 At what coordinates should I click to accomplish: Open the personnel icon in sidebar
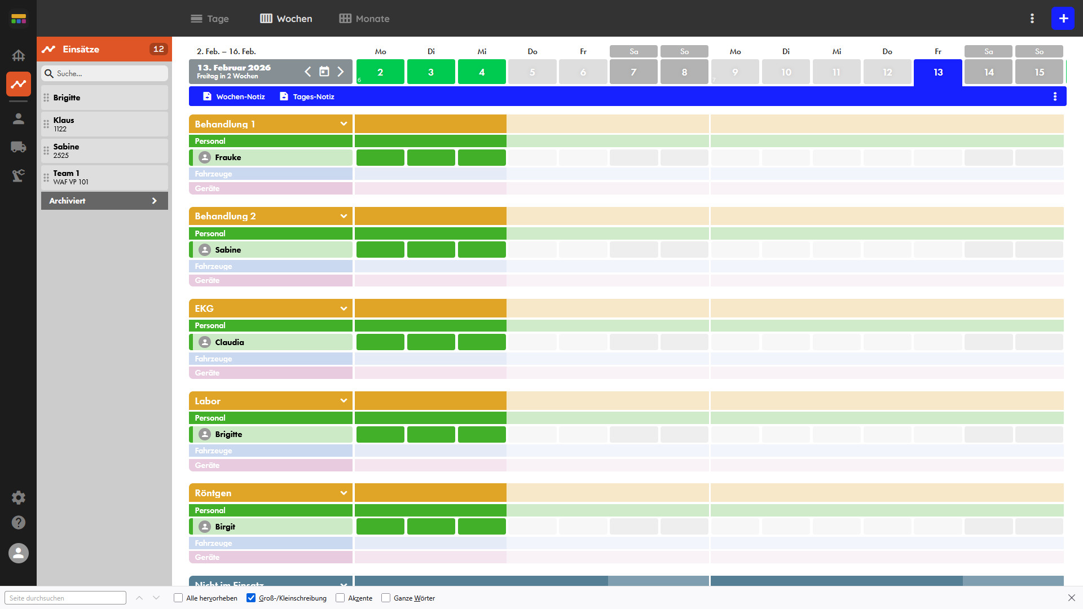coord(18,118)
